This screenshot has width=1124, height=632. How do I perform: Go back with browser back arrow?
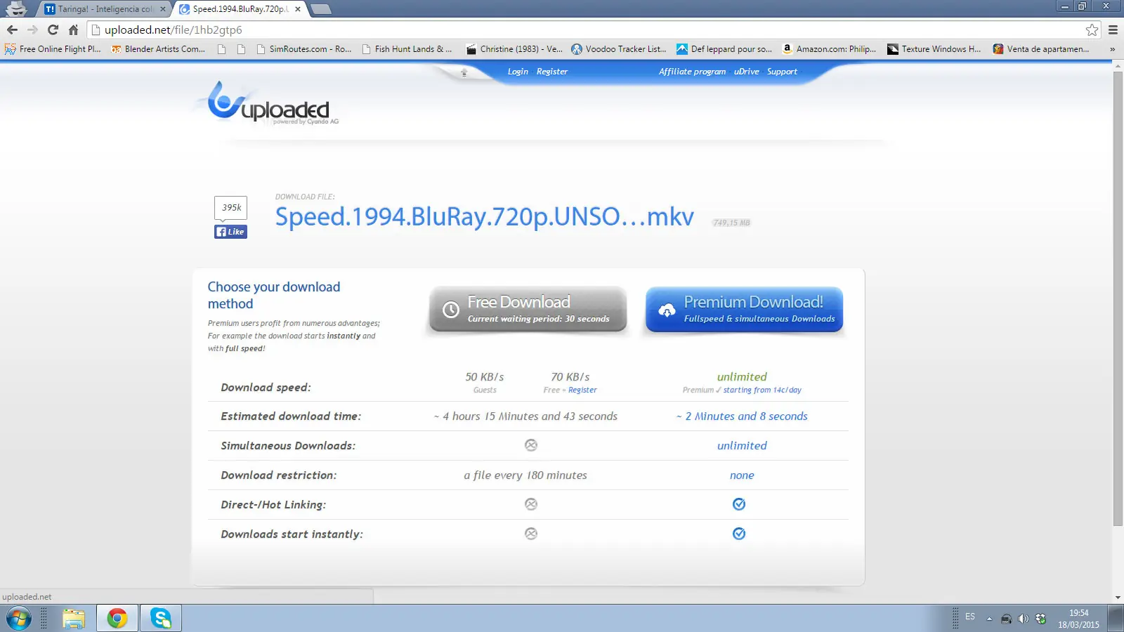tap(12, 29)
